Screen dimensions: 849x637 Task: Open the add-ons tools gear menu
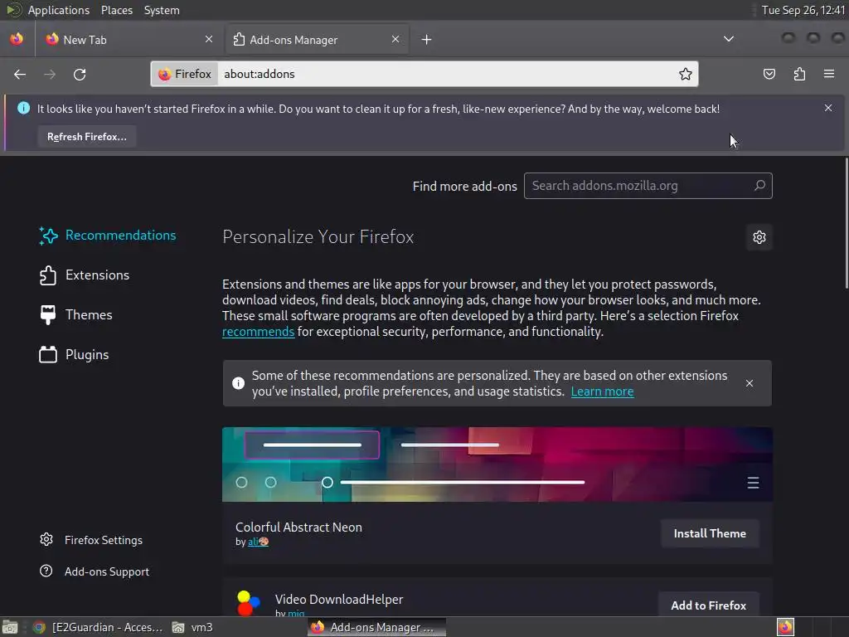pos(759,237)
